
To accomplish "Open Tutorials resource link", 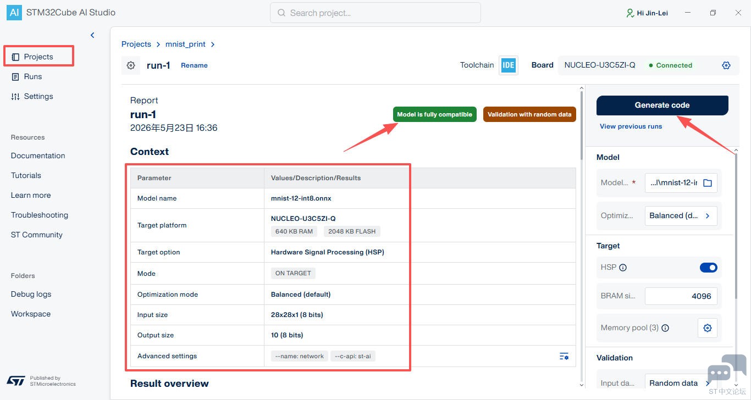I will pos(26,175).
